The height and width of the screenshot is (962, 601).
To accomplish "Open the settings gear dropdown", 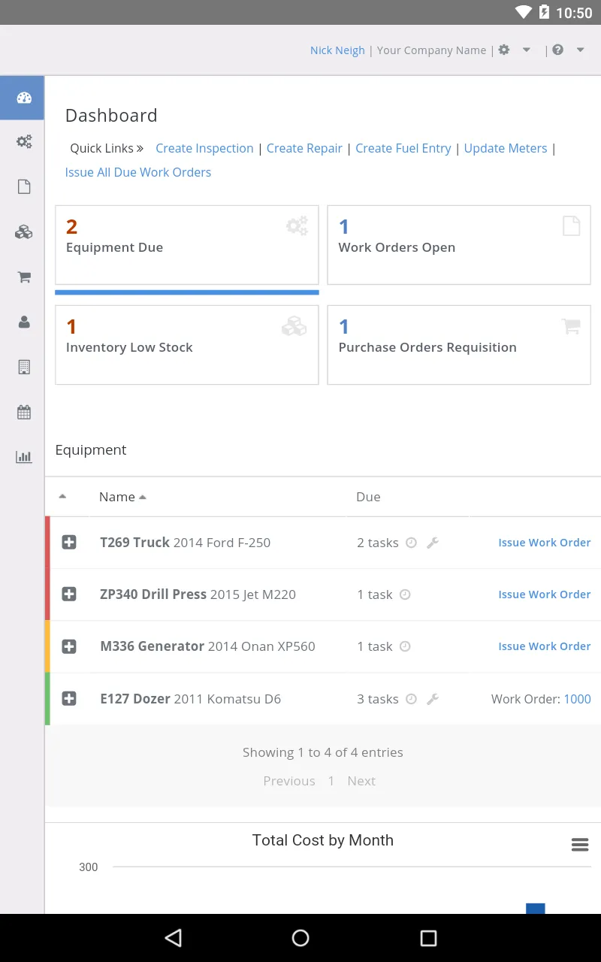I will [514, 50].
